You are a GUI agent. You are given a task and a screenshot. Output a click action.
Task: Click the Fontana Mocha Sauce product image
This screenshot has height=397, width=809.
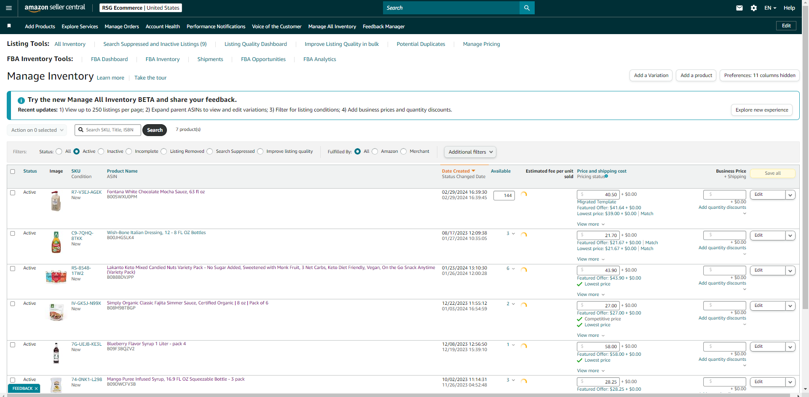coord(56,201)
